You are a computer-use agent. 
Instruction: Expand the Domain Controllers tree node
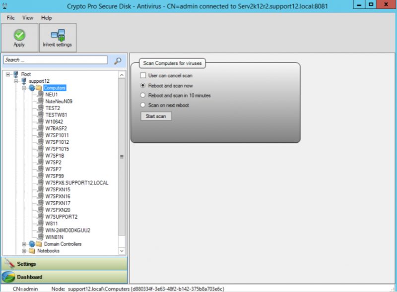click(x=24, y=244)
